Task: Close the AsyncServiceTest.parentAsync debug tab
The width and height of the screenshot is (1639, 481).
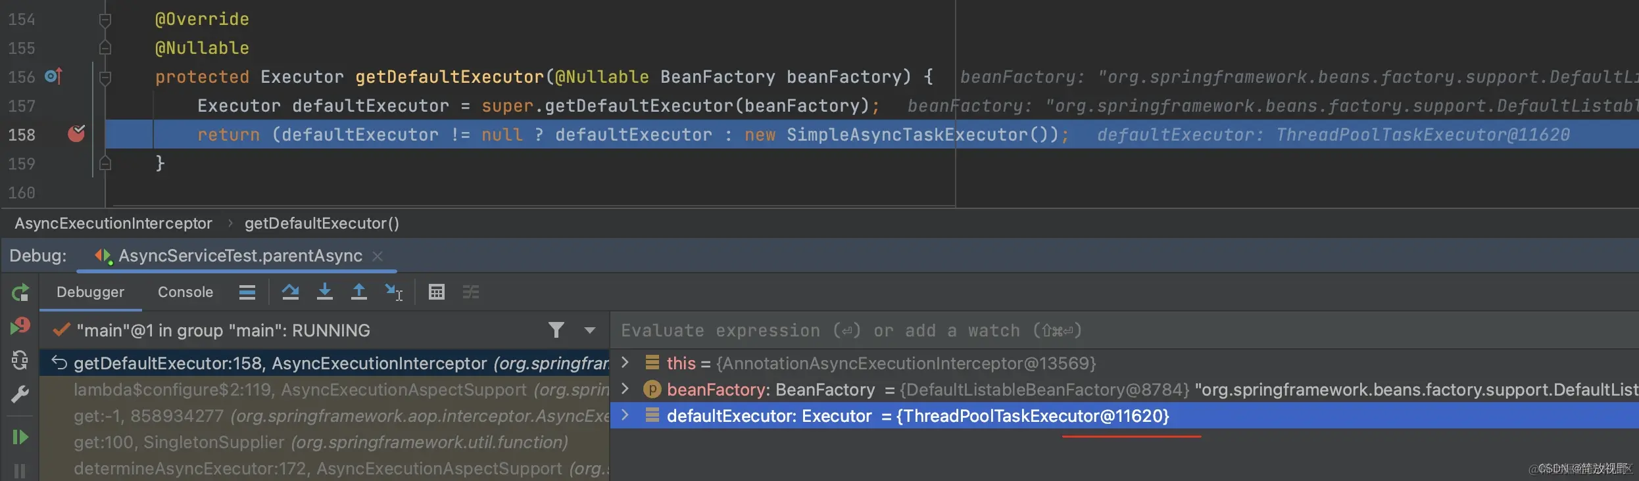Action: point(378,256)
